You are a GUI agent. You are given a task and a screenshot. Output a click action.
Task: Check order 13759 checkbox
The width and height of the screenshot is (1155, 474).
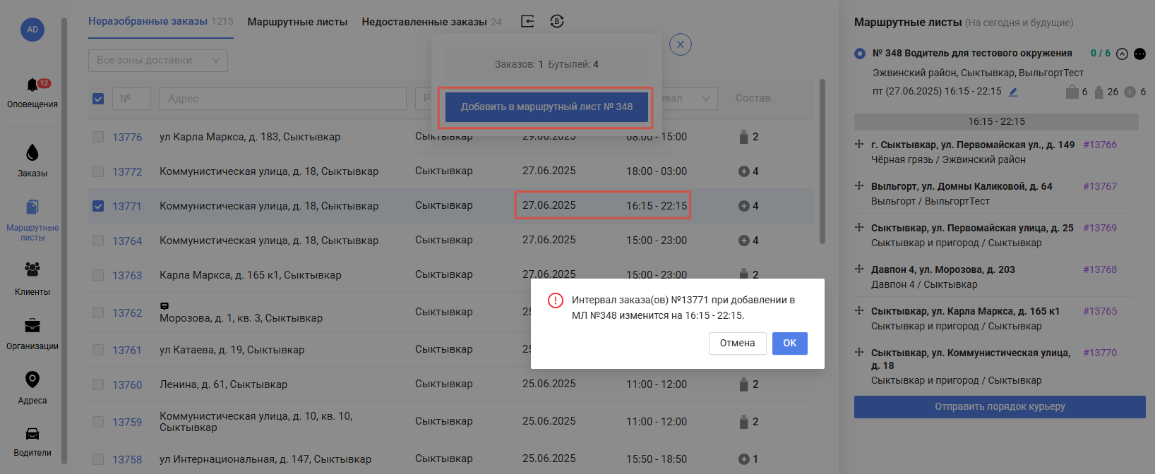pyautogui.click(x=98, y=422)
